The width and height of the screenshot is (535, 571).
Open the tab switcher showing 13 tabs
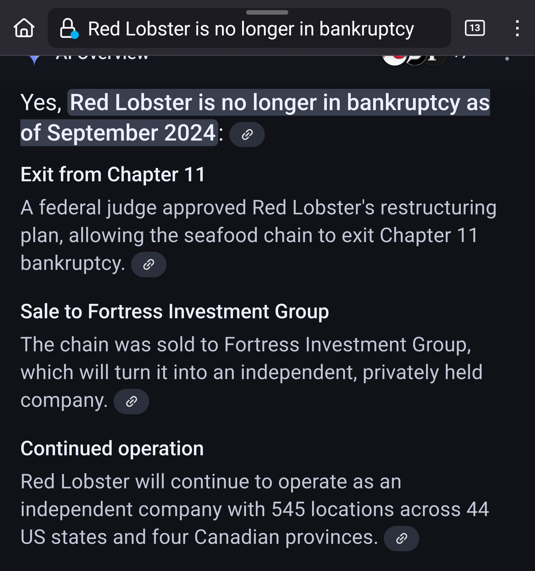[x=474, y=28]
